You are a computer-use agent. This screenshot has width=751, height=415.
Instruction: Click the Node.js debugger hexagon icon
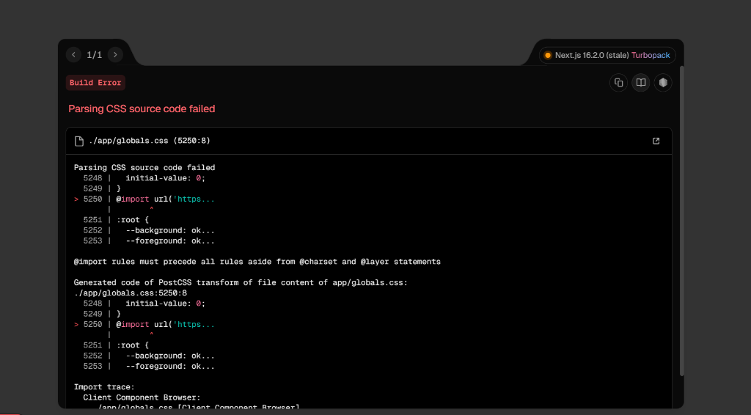(x=663, y=83)
